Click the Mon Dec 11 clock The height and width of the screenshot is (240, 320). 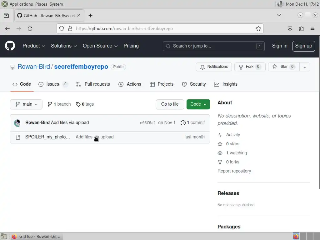coord(302,4)
